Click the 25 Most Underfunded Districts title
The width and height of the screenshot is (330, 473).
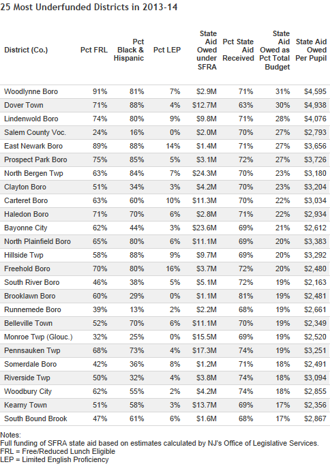tap(89, 7)
